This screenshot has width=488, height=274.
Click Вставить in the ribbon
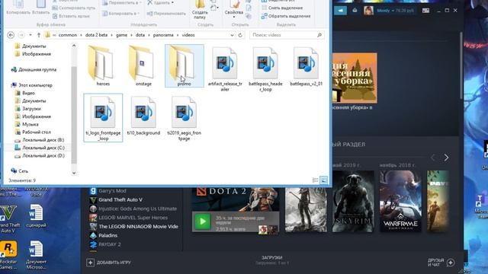(x=40, y=8)
